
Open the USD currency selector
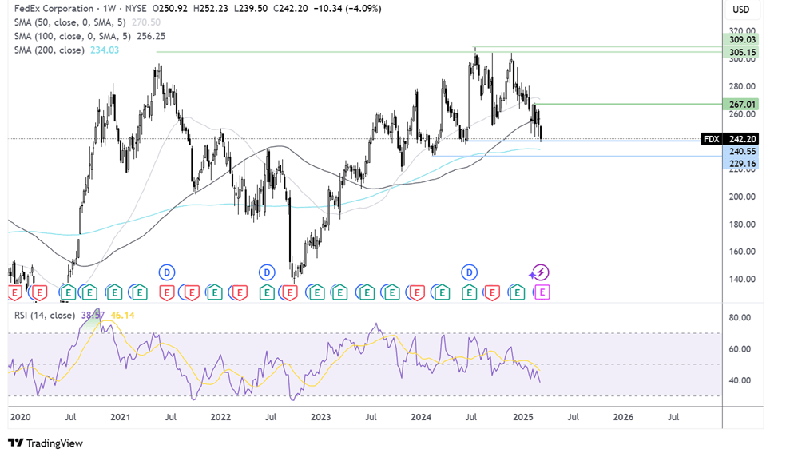pyautogui.click(x=741, y=9)
